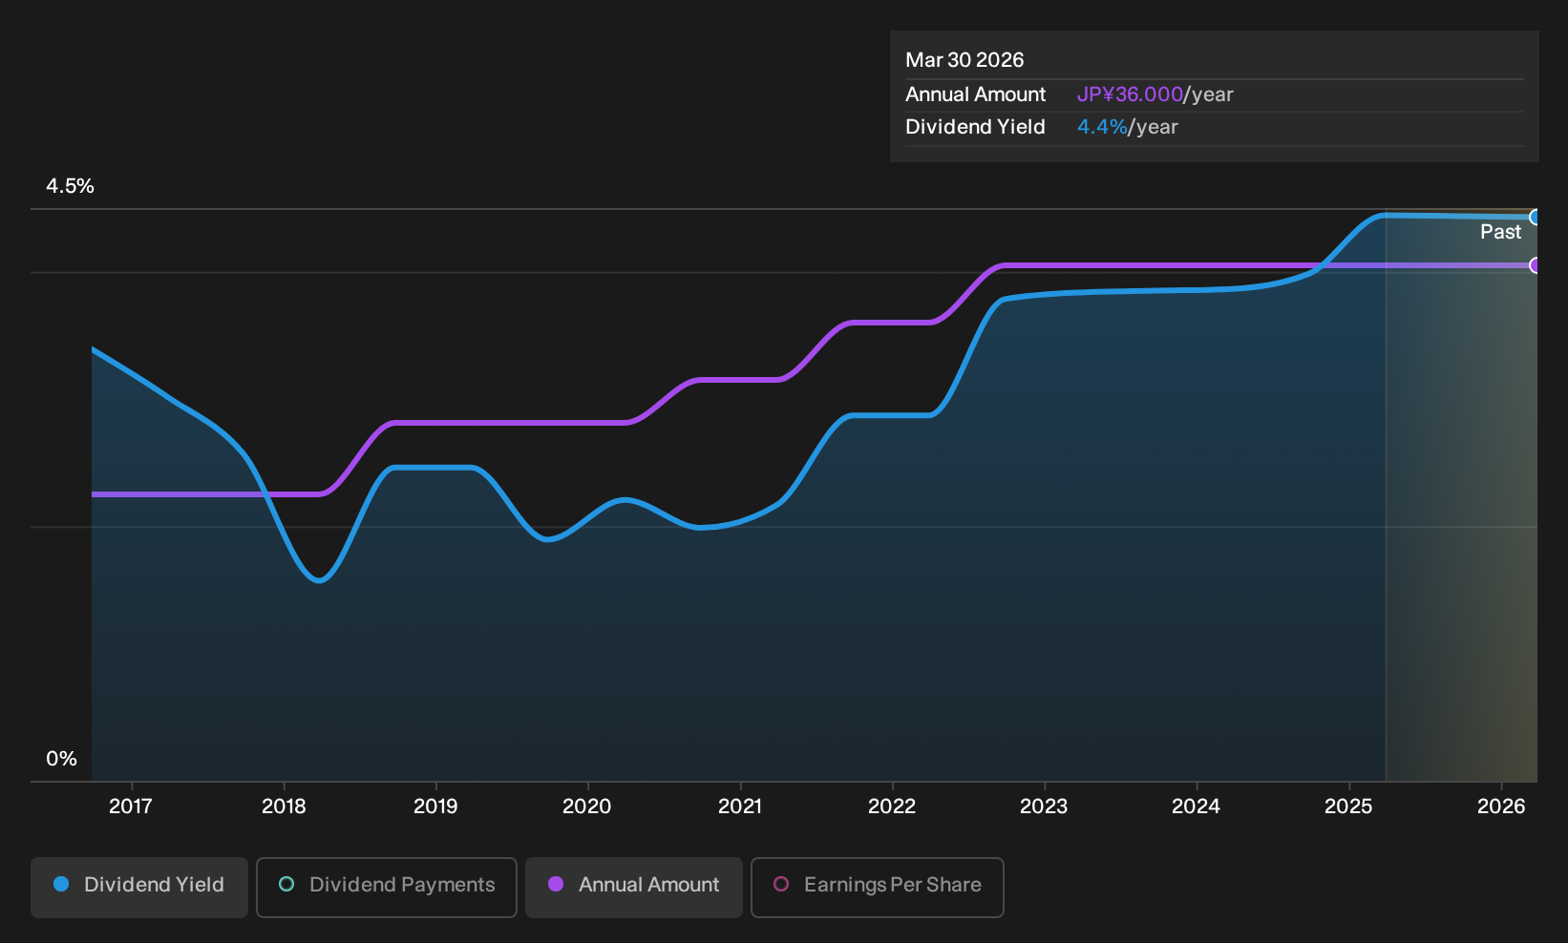The image size is (1568, 943).
Task: Select the blue dividend yield endpoint marker
Action: click(1535, 218)
